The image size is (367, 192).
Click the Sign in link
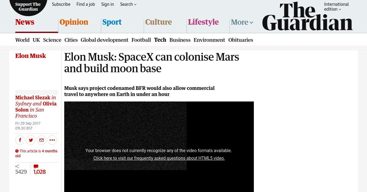(108, 4)
